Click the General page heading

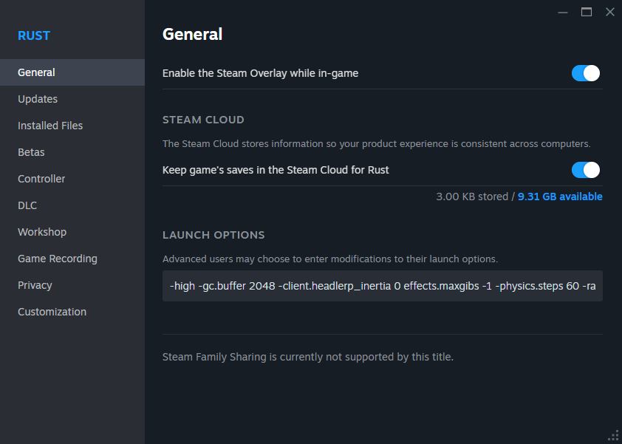coord(192,34)
